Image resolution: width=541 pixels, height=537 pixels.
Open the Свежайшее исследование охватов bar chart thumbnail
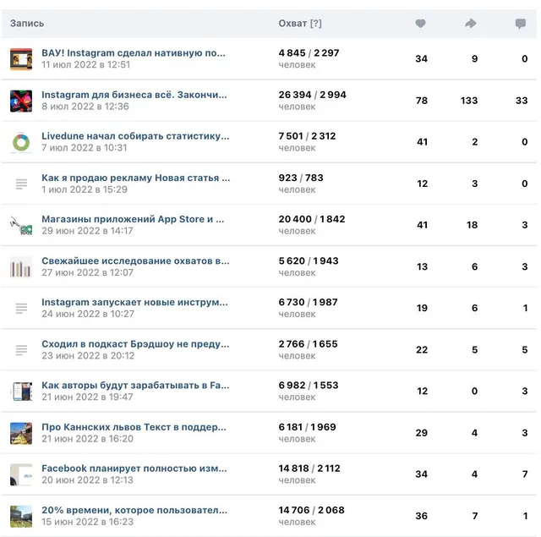tap(21, 266)
